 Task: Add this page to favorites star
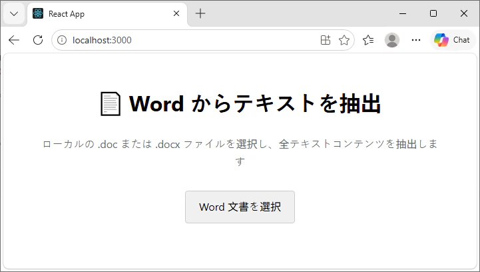[x=344, y=40]
